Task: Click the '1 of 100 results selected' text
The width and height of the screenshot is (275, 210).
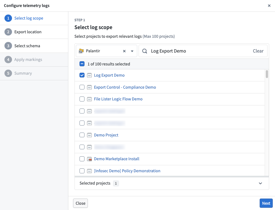Action: pyautogui.click(x=109, y=64)
